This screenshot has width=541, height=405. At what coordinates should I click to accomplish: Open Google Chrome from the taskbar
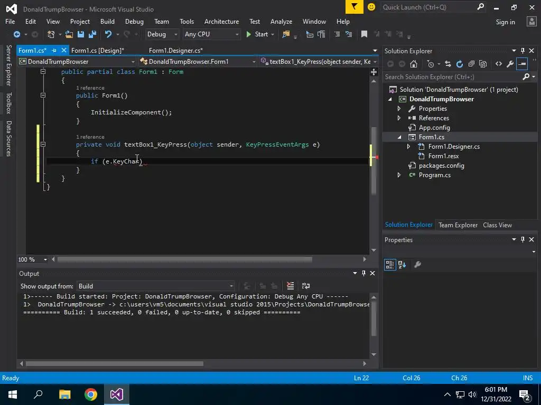point(91,394)
